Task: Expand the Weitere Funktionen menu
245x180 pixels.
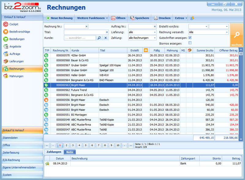Action: (92, 18)
